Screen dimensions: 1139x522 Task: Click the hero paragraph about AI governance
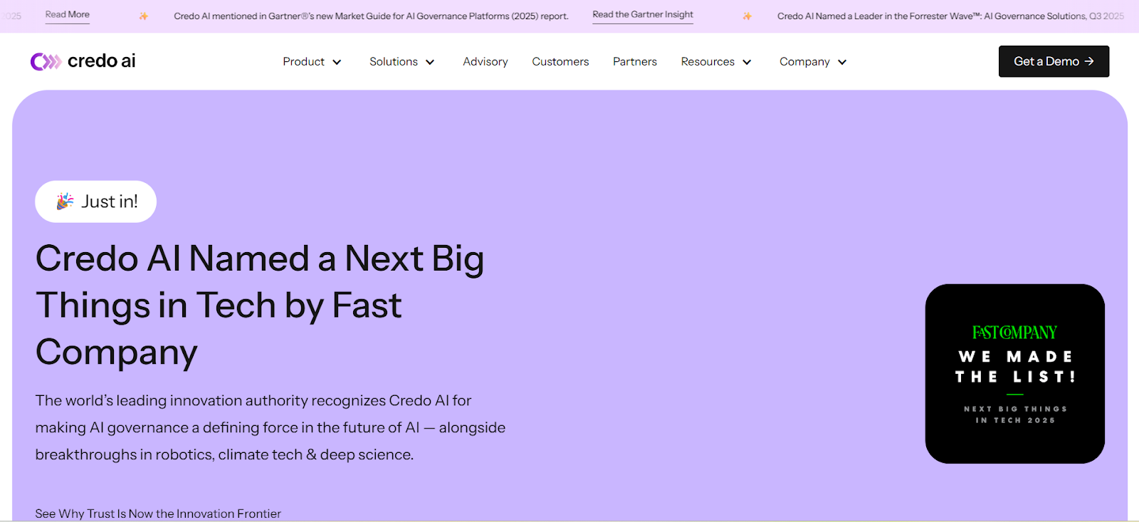coord(271,427)
